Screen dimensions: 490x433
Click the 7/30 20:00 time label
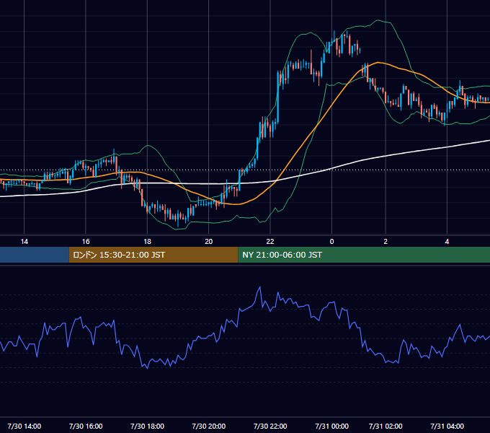click(209, 426)
